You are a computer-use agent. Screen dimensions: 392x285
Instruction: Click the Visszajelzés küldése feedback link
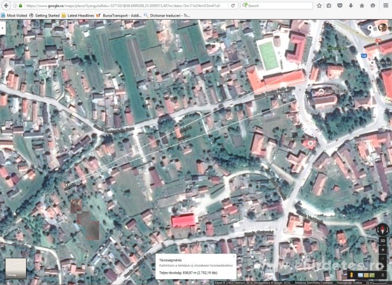tap(350, 283)
